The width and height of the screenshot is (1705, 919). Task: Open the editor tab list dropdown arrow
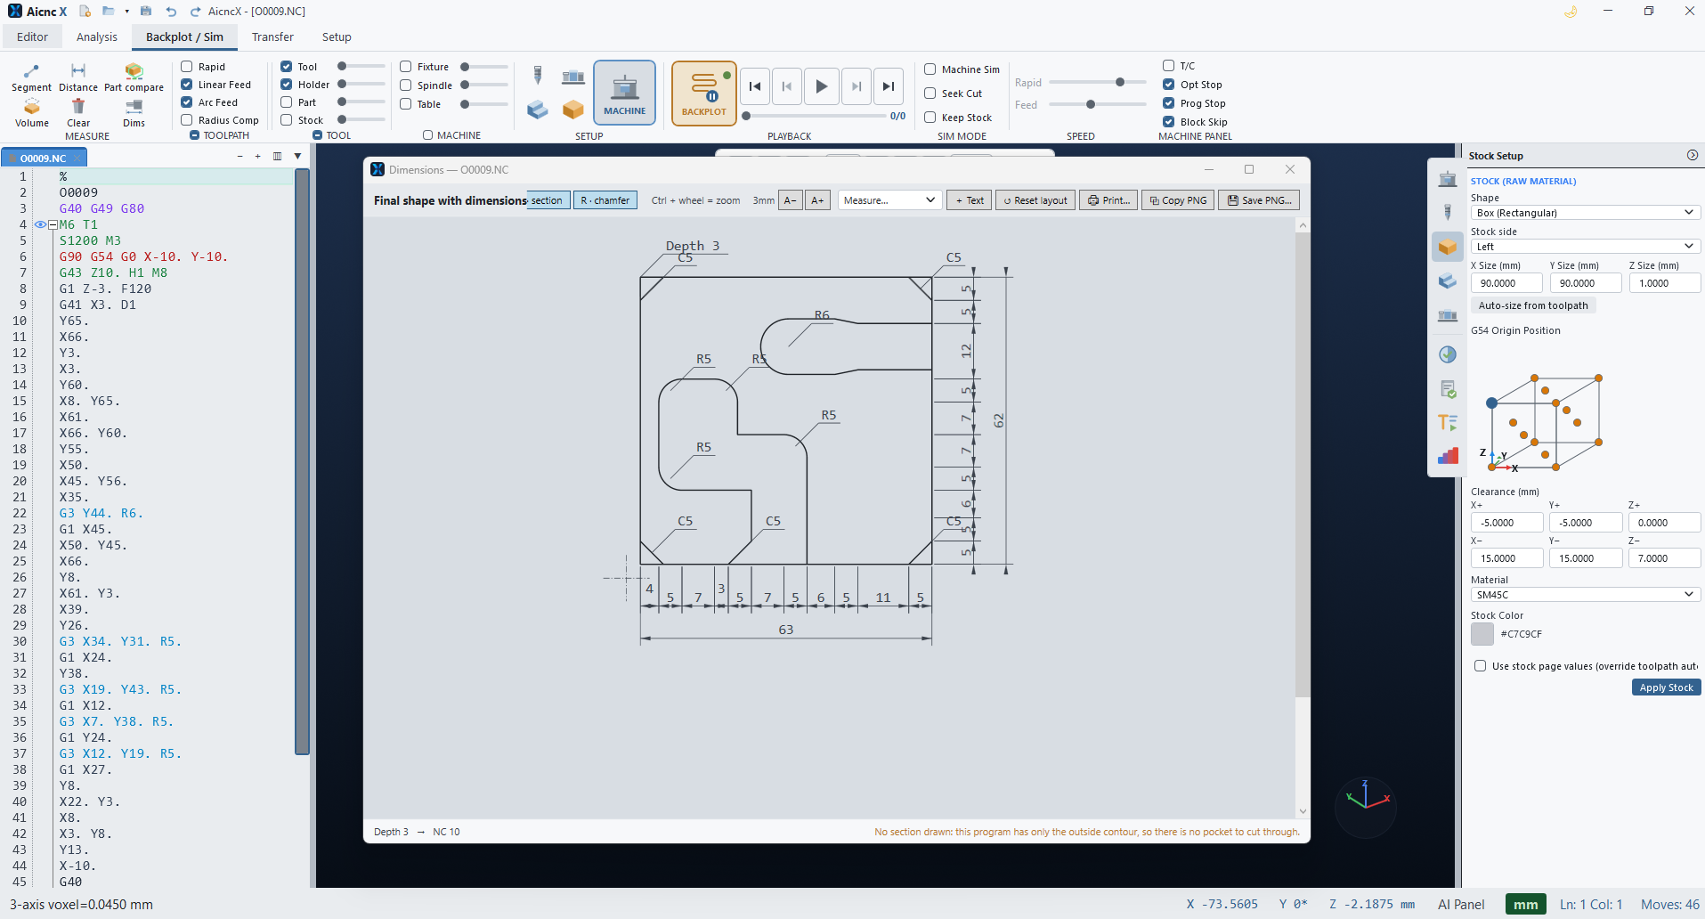[x=297, y=157]
